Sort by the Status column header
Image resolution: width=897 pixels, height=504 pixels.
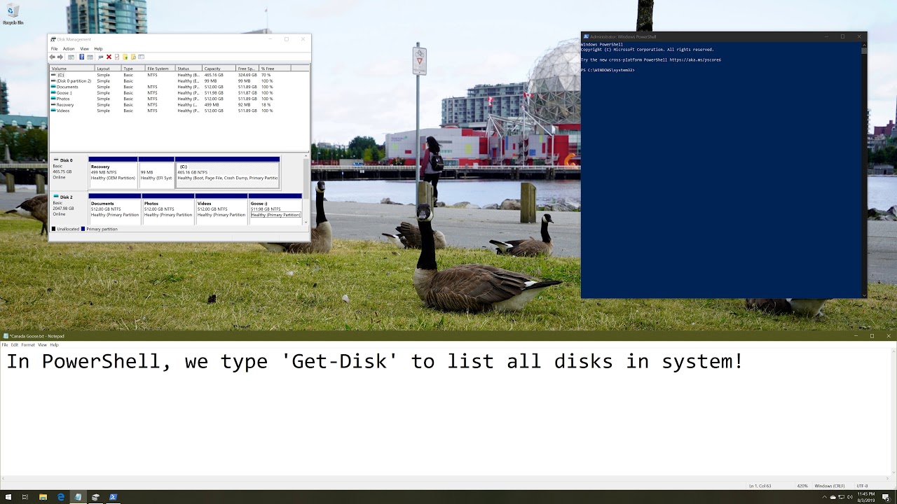[x=189, y=69]
